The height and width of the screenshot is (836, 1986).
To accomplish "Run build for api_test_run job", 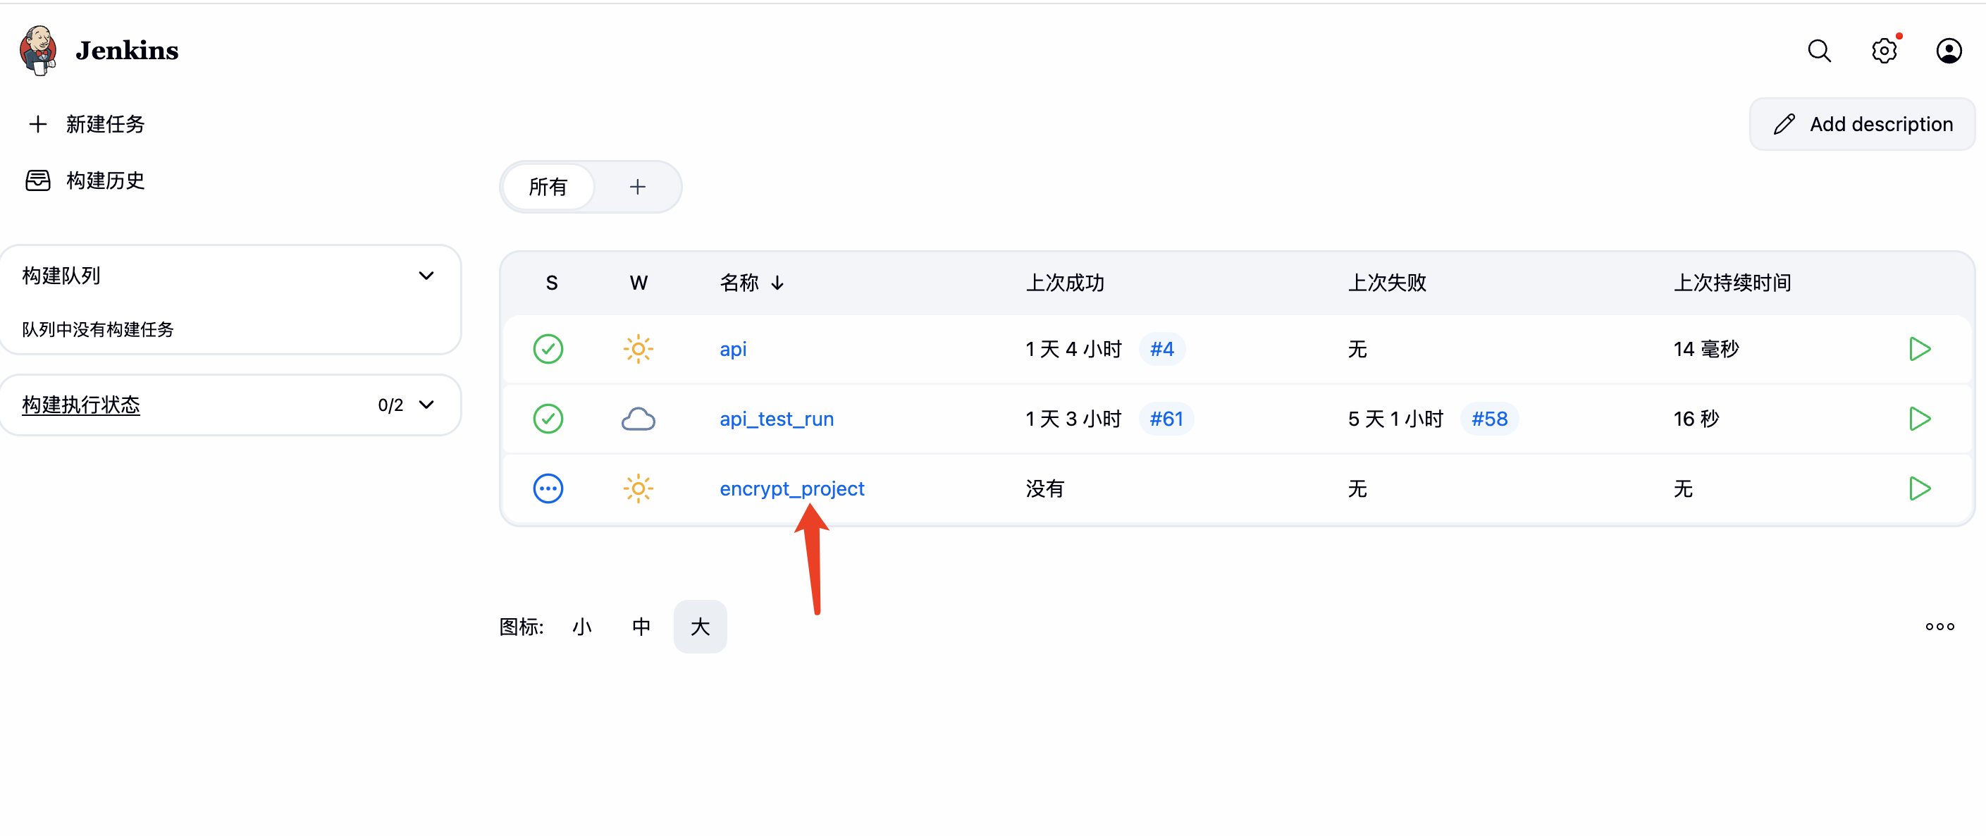I will point(1919,419).
